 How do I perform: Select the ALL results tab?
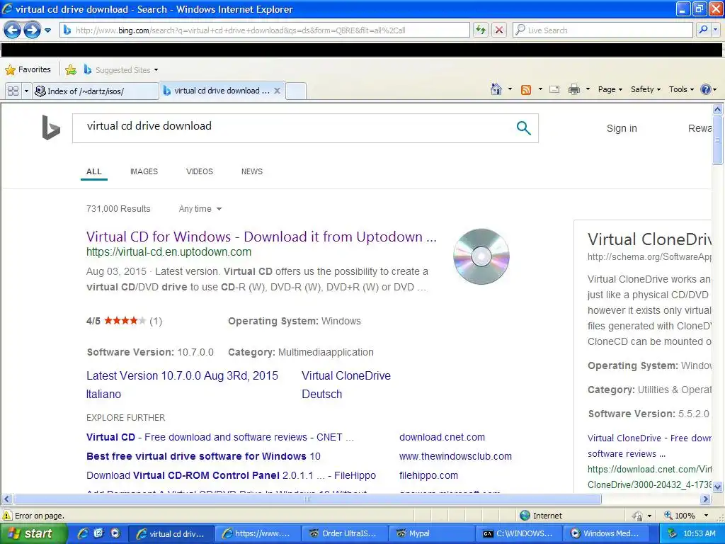coord(94,171)
